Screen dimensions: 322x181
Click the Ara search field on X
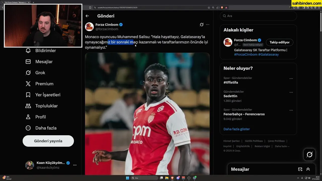coord(258,16)
